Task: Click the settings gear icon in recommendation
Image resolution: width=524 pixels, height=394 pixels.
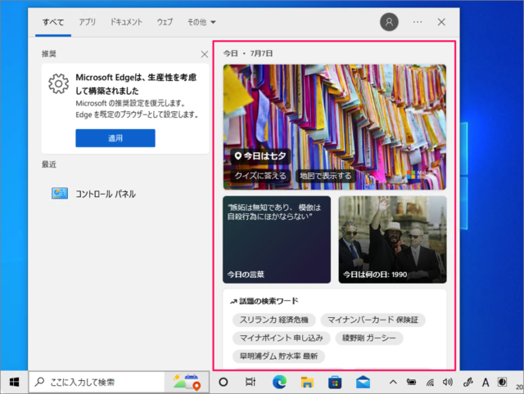Action: click(x=58, y=83)
